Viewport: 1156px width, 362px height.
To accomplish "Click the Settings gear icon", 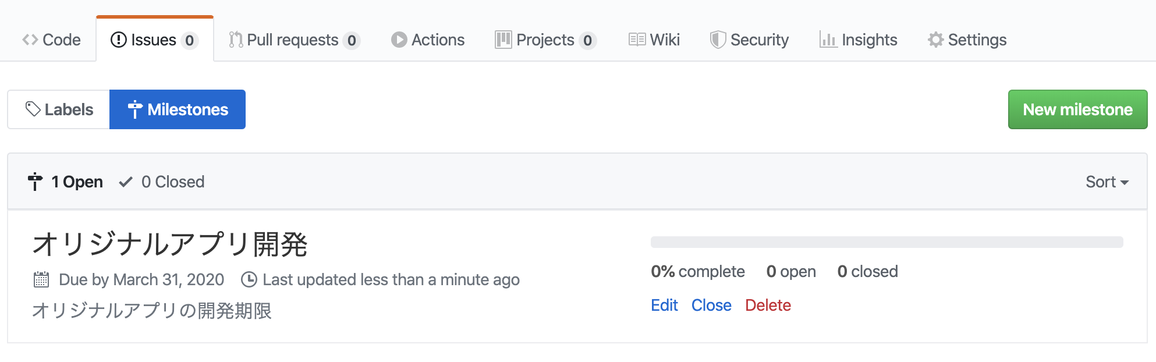I will click(x=935, y=40).
